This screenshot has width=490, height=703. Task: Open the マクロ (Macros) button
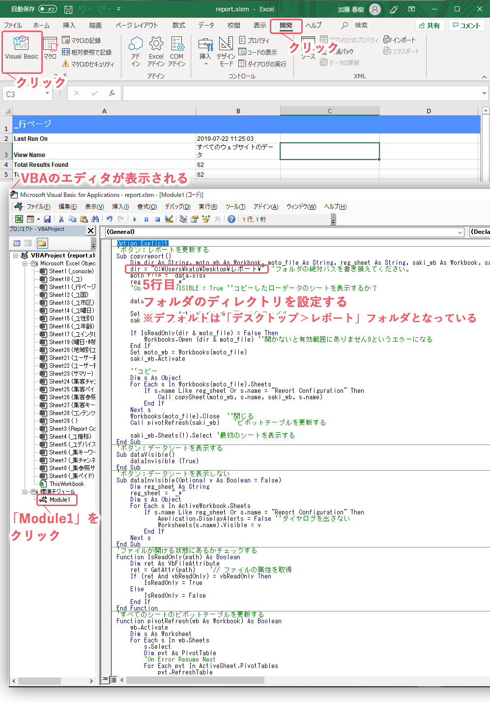pyautogui.click(x=50, y=48)
